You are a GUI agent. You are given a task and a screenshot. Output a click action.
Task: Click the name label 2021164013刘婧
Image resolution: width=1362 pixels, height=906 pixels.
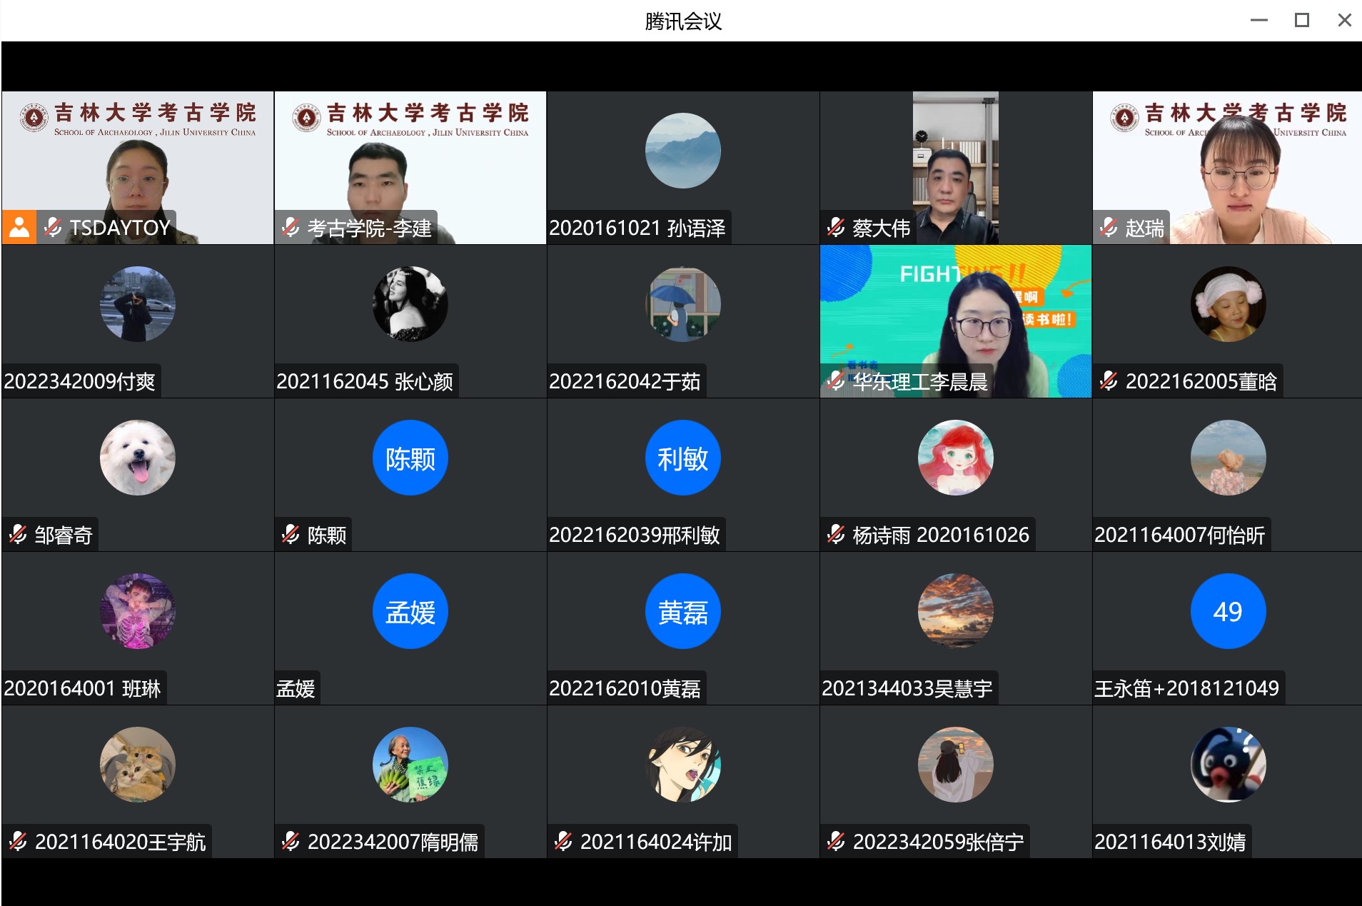tap(1170, 842)
